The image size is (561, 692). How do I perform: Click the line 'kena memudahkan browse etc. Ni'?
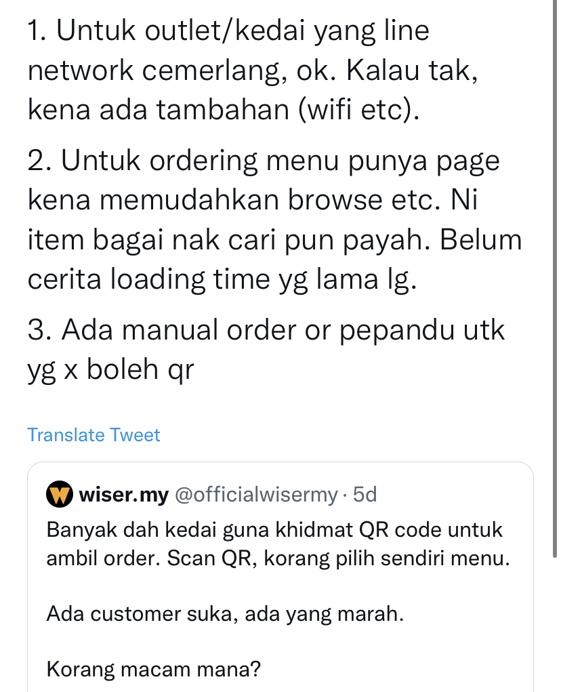click(x=253, y=201)
